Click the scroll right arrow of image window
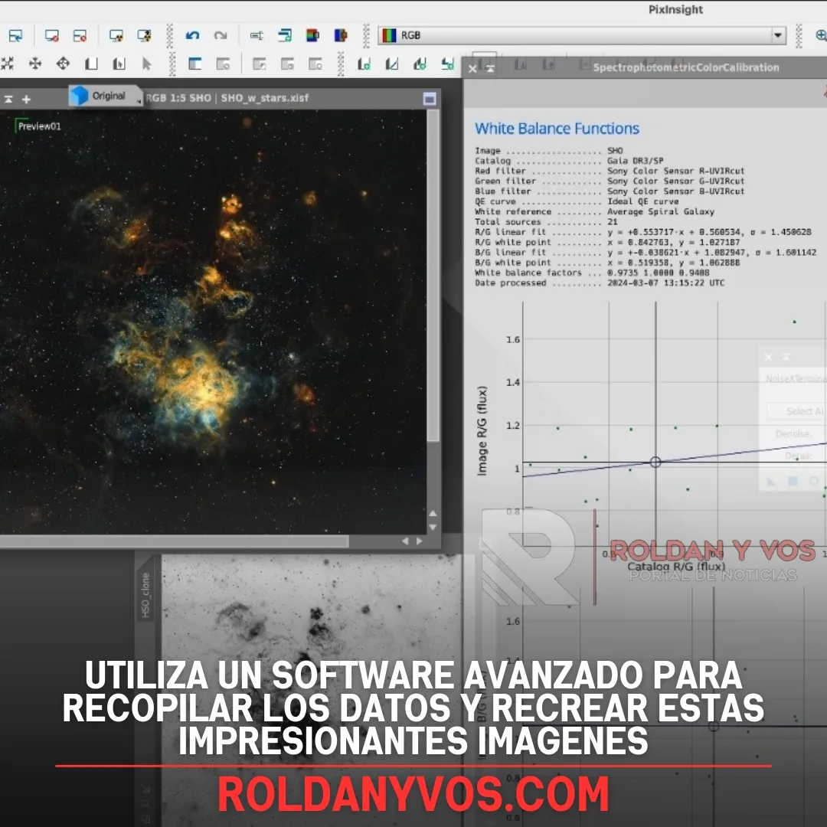The width and height of the screenshot is (827, 827). coord(420,541)
